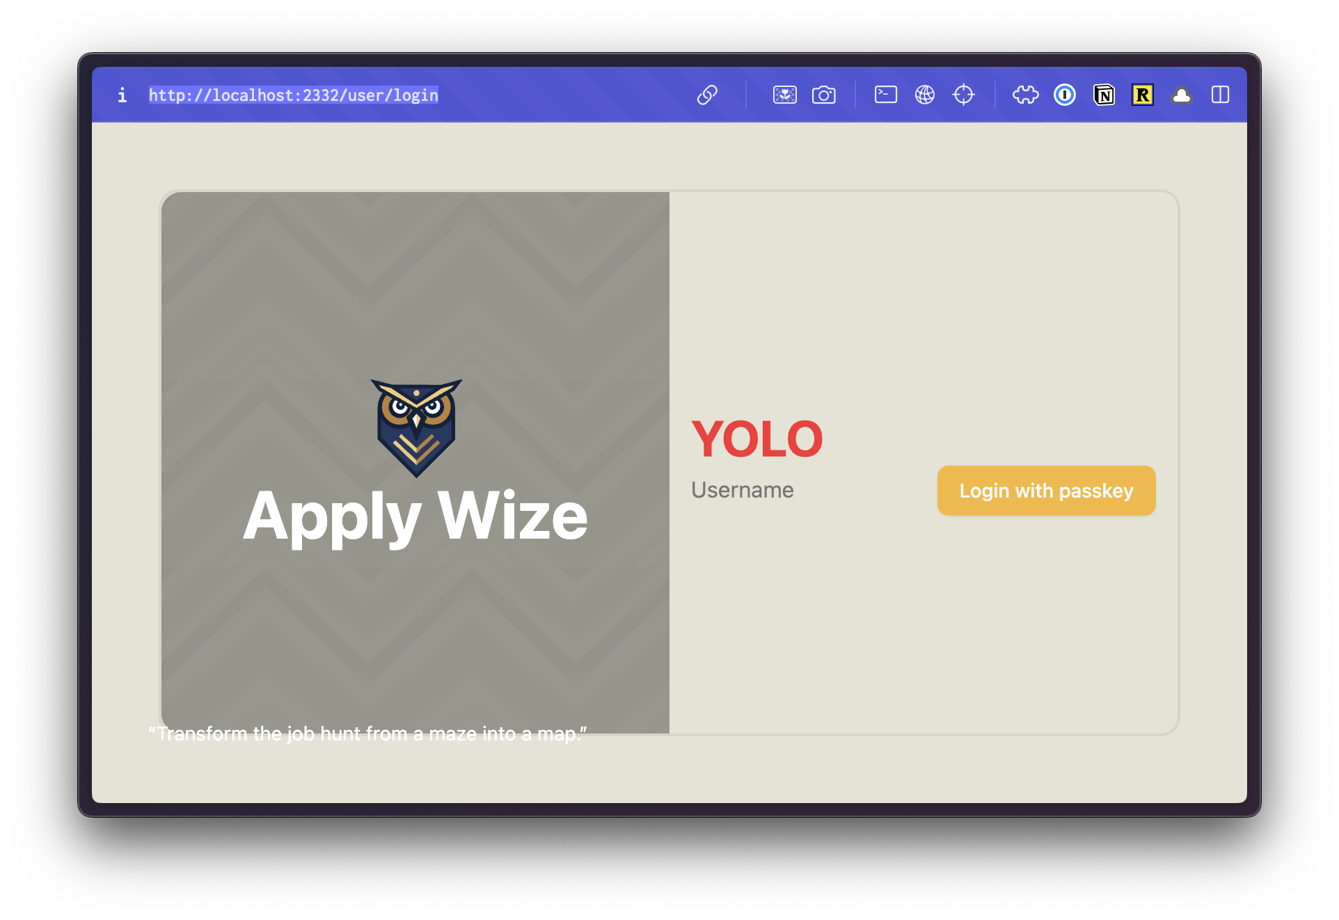Image resolution: width=1339 pixels, height=920 pixels.
Task: Click the yellow R extension icon
Action: pos(1143,95)
